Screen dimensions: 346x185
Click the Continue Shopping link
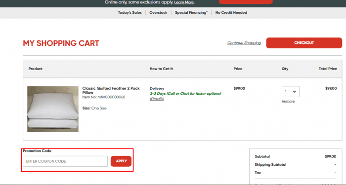tap(244, 43)
